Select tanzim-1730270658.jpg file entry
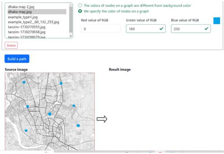This screenshot has width=224, height=154. coord(27,32)
